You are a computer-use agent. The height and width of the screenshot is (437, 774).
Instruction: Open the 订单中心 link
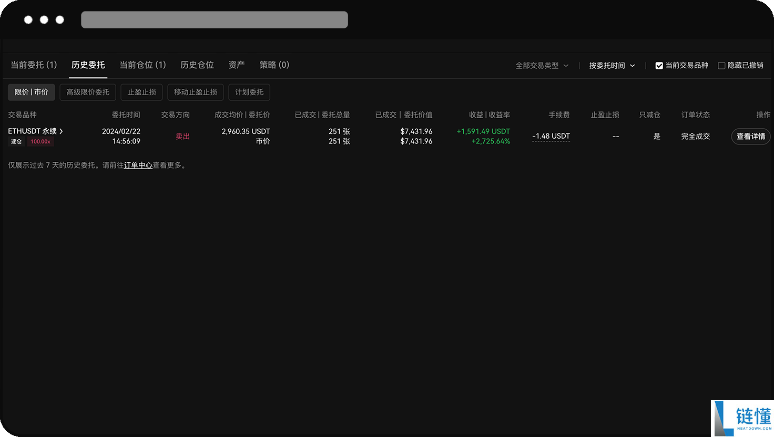tap(138, 165)
